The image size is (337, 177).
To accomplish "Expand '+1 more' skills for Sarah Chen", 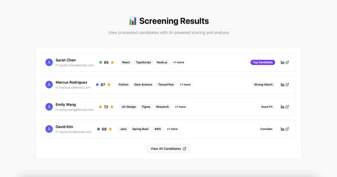I will pyautogui.click(x=179, y=63).
